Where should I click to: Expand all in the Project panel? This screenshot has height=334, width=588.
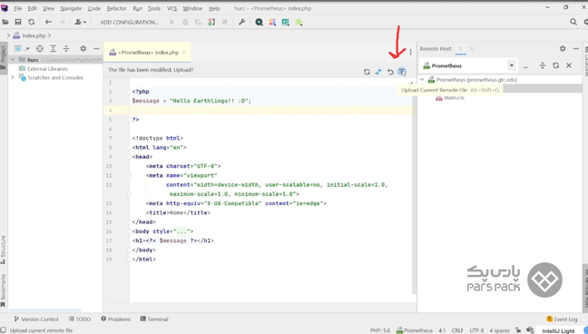(x=54, y=48)
